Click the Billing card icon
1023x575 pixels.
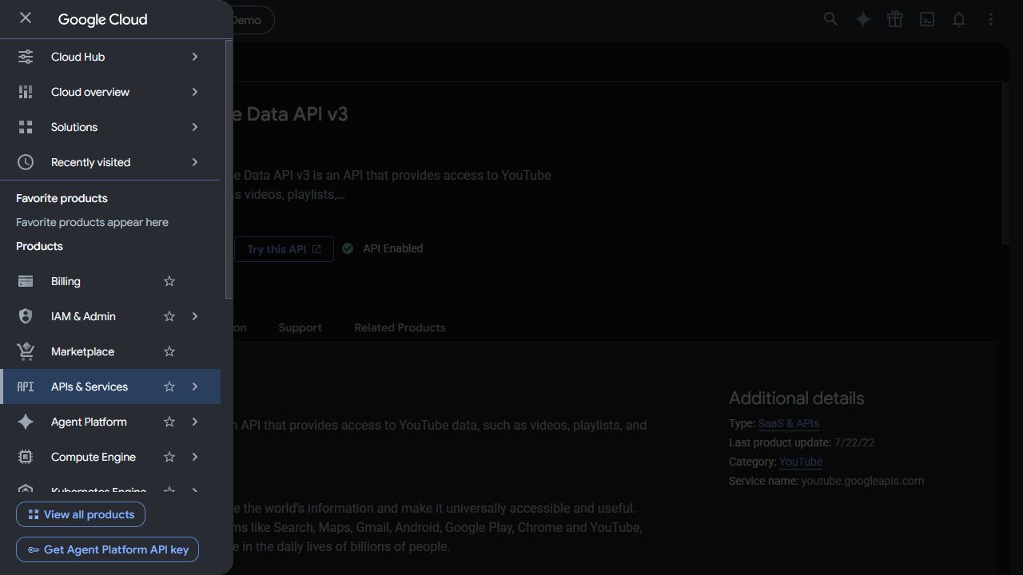tap(26, 281)
